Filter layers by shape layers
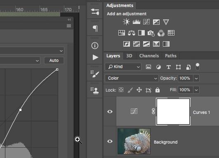The image size is (219, 158). coord(178,67)
